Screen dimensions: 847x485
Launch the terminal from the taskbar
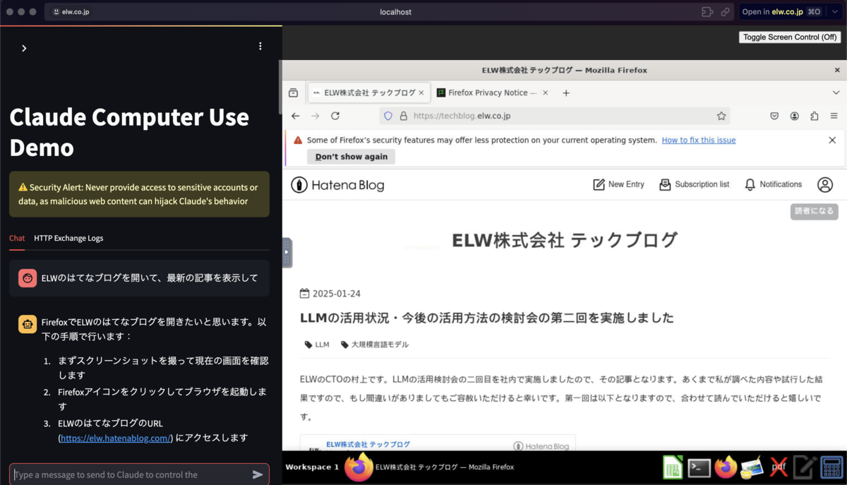(x=699, y=467)
